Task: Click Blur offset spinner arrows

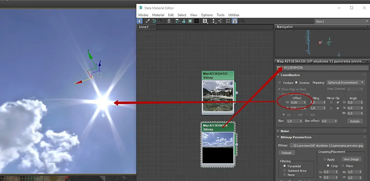Action: [x=336, y=121]
